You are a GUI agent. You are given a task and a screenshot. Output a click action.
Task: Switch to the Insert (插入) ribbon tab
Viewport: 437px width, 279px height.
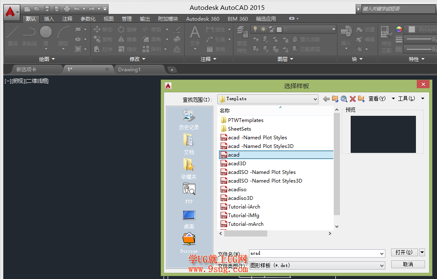[49, 19]
